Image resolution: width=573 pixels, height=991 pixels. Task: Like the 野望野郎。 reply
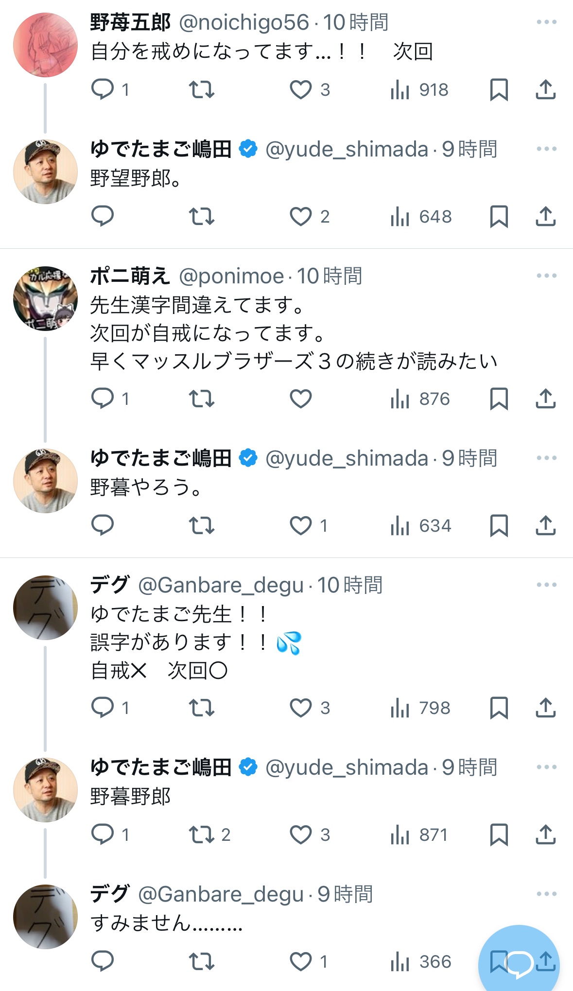tap(301, 216)
